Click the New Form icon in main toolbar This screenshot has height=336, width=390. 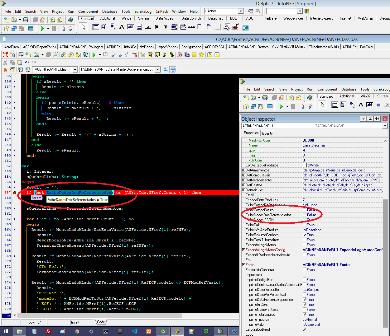31,29
